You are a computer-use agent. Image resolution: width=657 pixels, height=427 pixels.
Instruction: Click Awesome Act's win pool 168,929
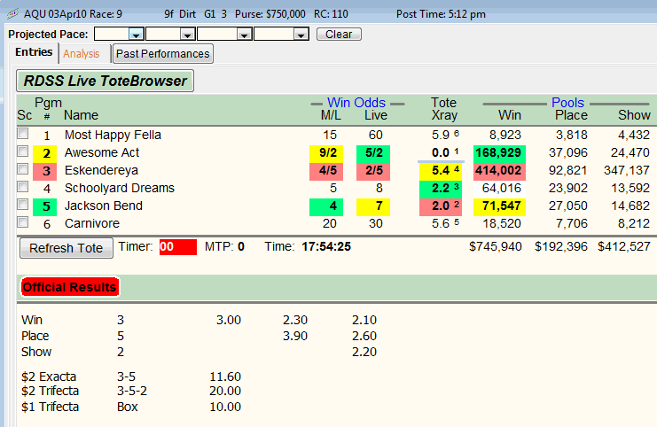coord(499,153)
